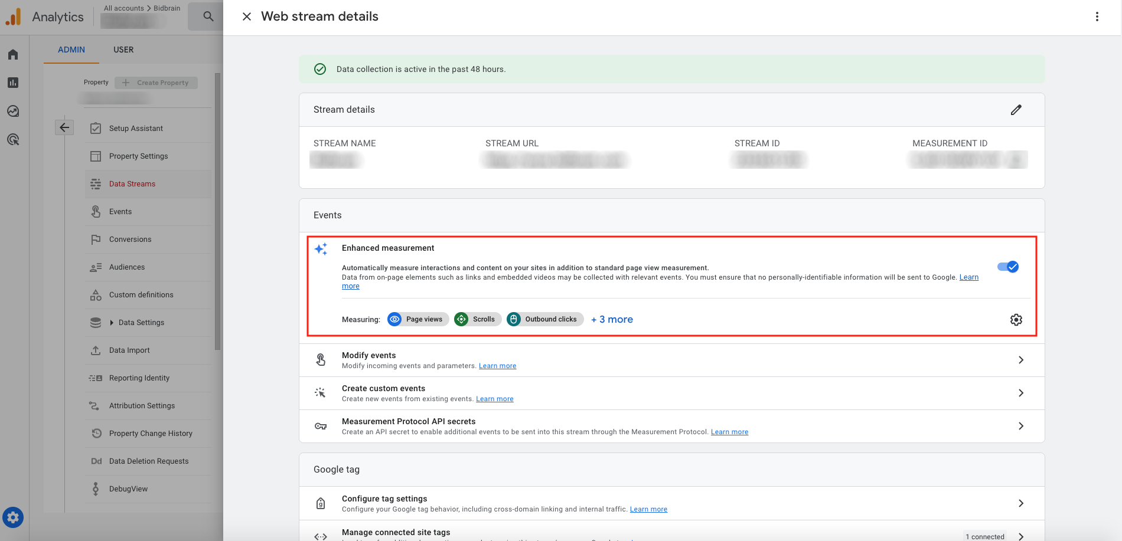
Task: Click the Outbound clicks chip
Action: point(545,319)
